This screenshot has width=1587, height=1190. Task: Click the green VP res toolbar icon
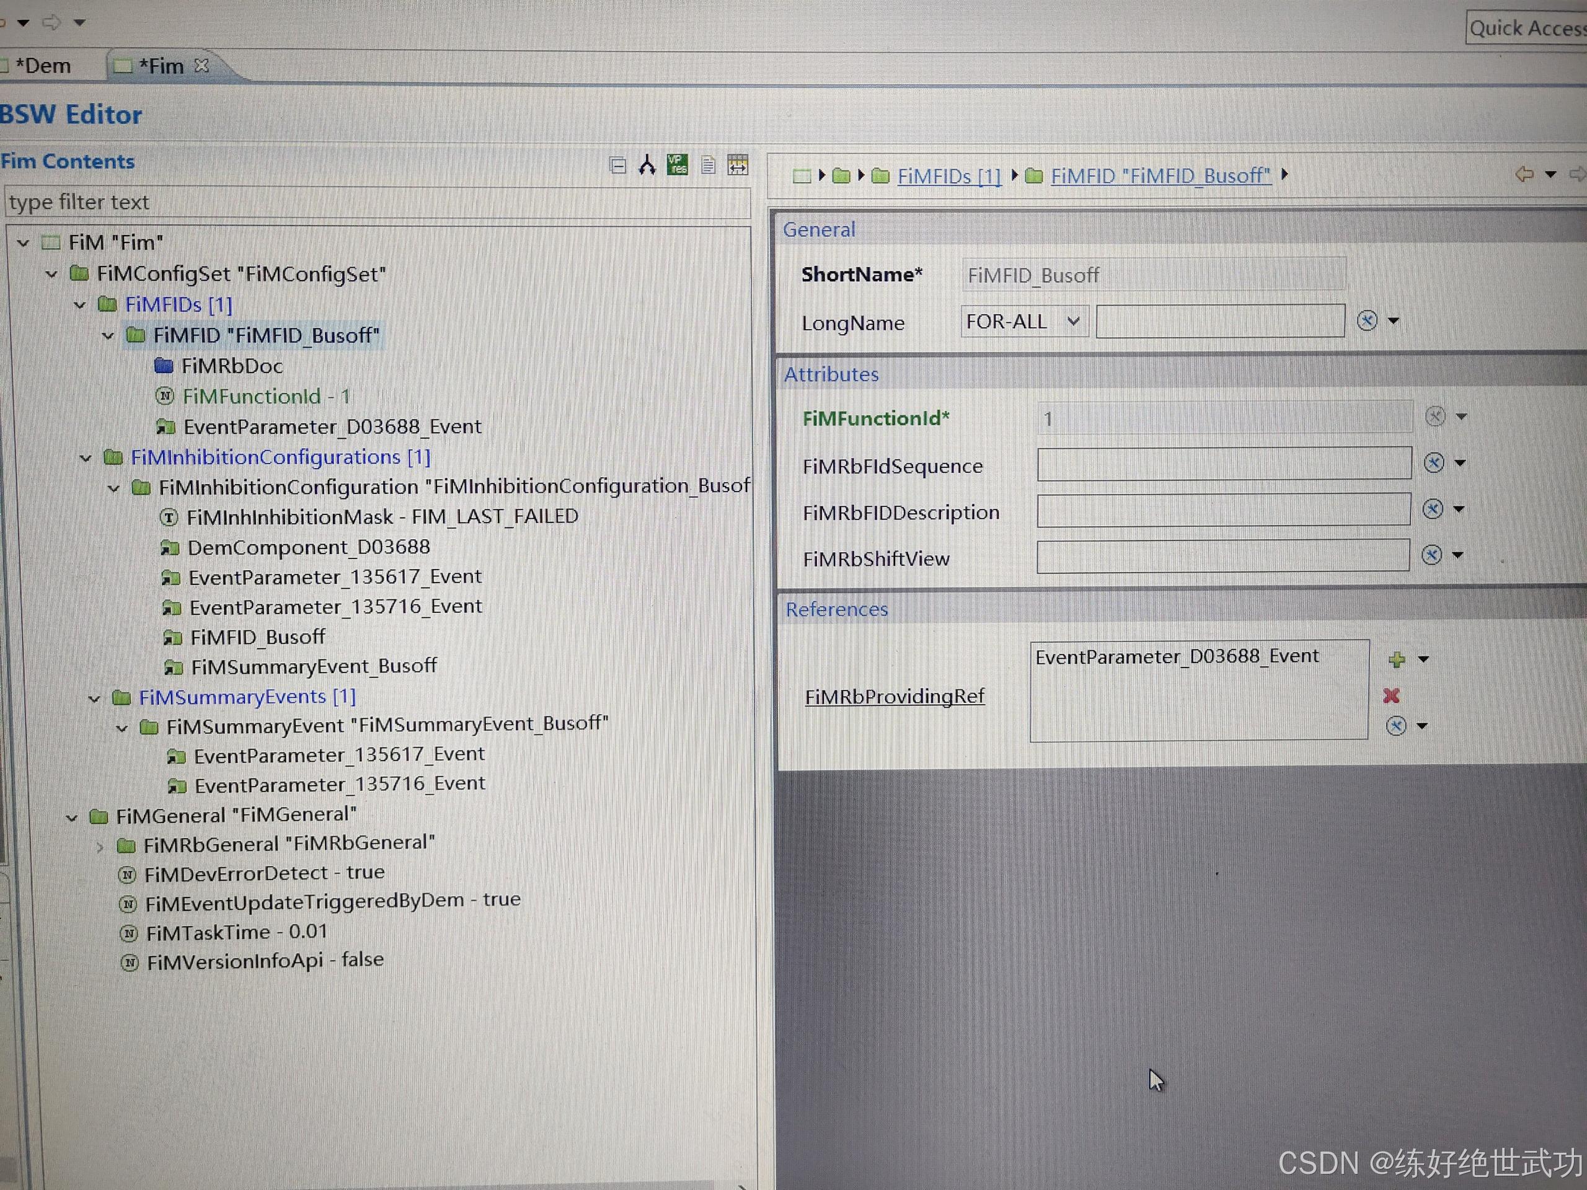pyautogui.click(x=678, y=165)
